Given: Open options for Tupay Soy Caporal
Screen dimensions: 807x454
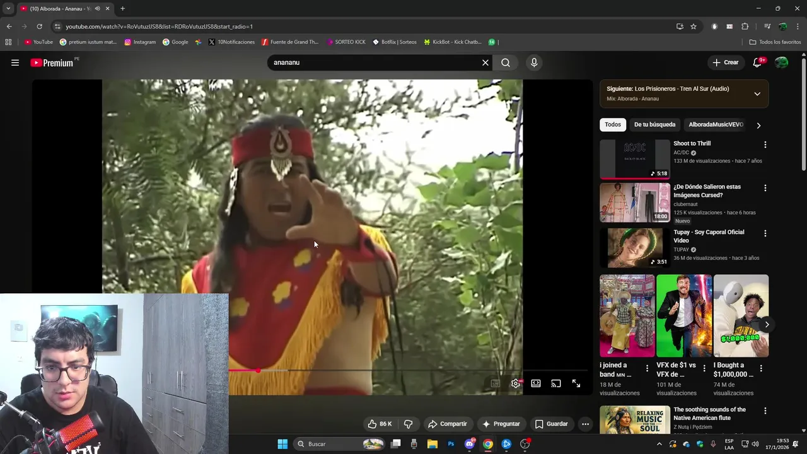Looking at the screenshot, I should tap(765, 233).
